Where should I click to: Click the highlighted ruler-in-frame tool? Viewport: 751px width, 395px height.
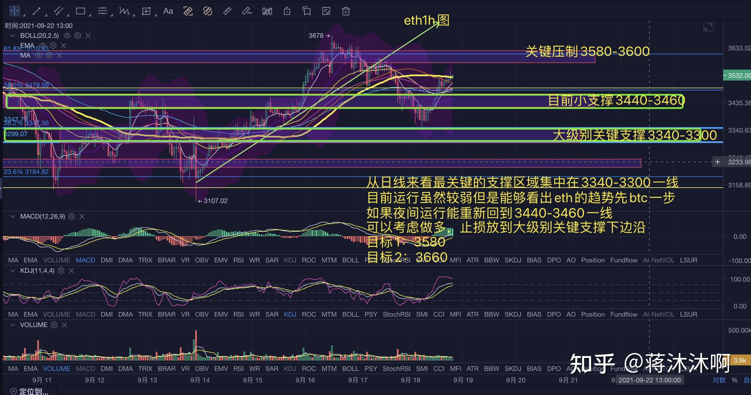coord(188,11)
